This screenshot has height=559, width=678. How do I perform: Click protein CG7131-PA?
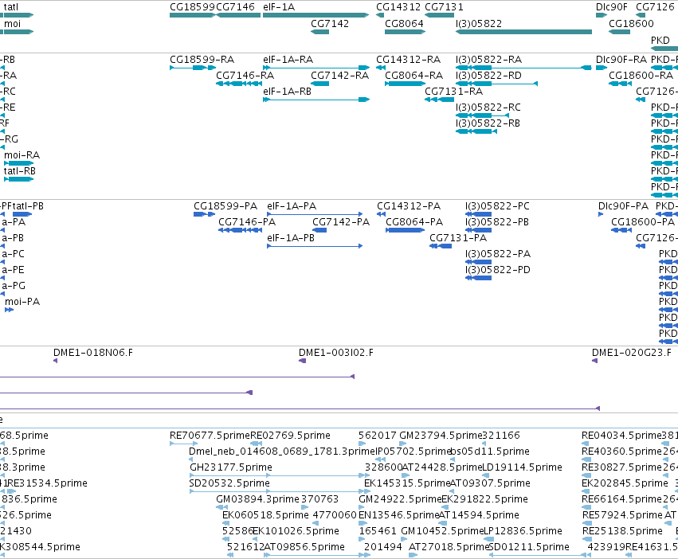coord(458,238)
